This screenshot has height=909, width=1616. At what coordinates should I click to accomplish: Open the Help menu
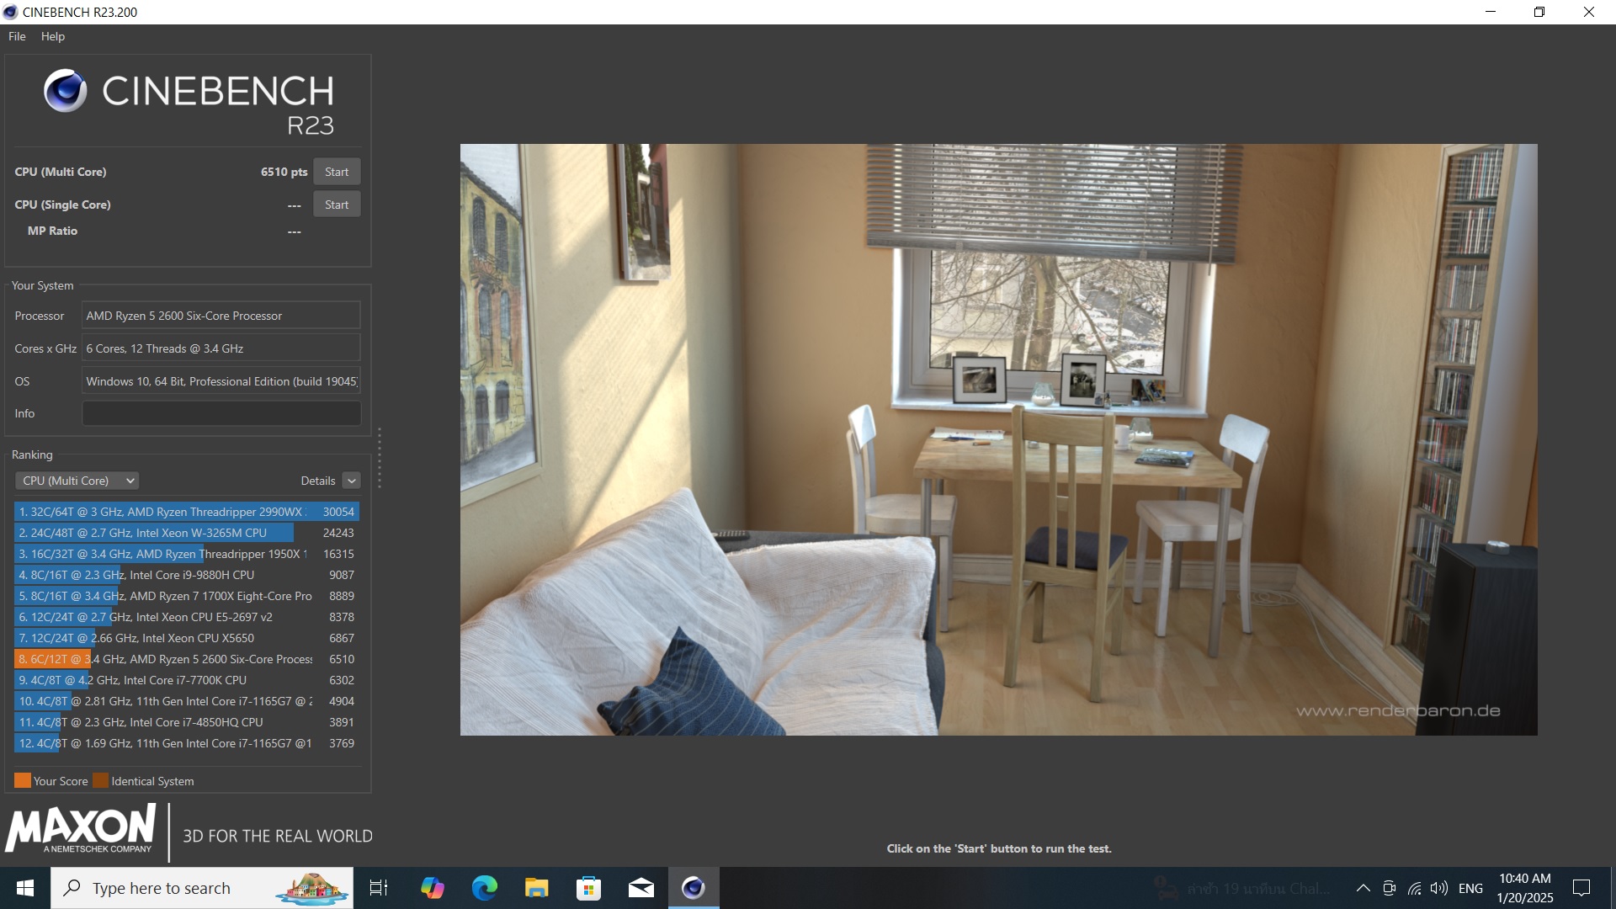click(x=52, y=36)
